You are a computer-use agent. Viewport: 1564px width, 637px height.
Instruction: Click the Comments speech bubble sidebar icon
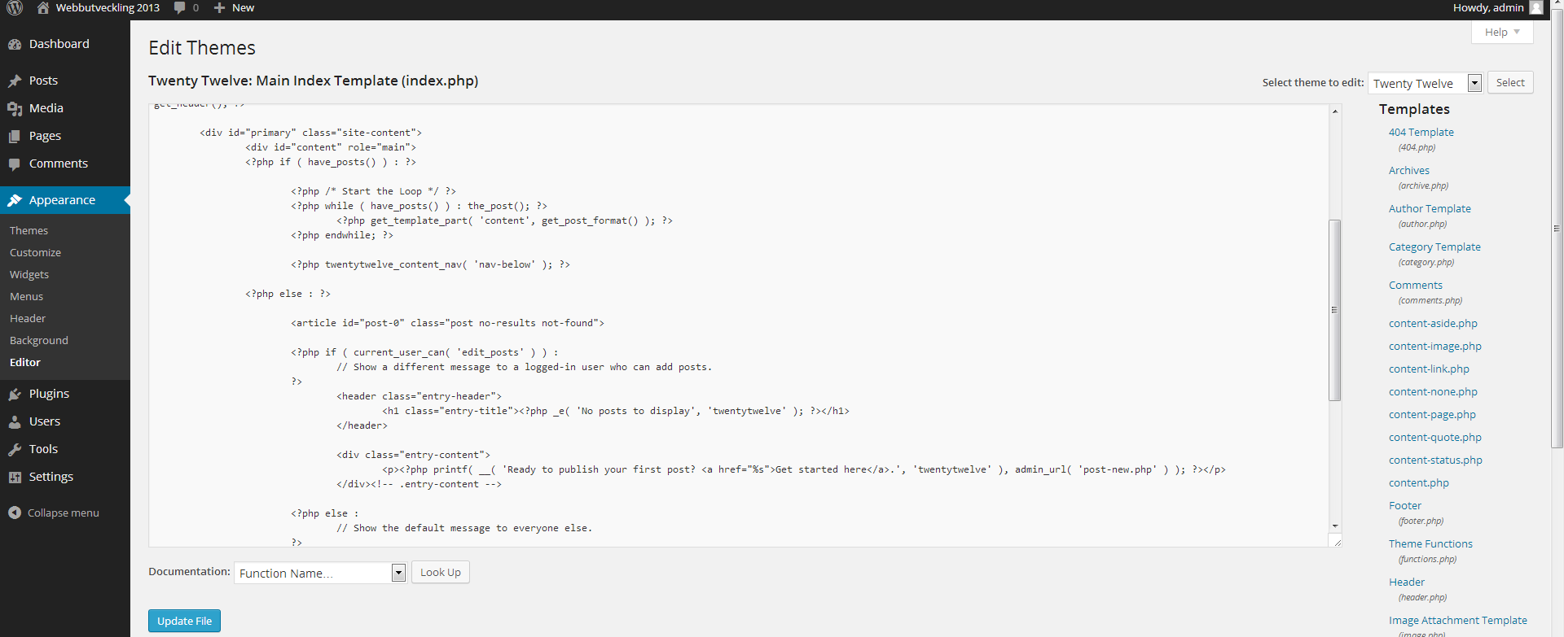click(15, 164)
